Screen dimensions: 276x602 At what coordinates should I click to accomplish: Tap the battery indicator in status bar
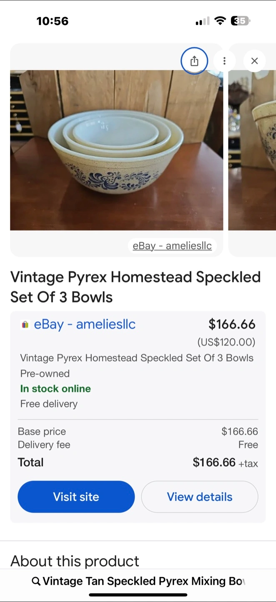240,21
